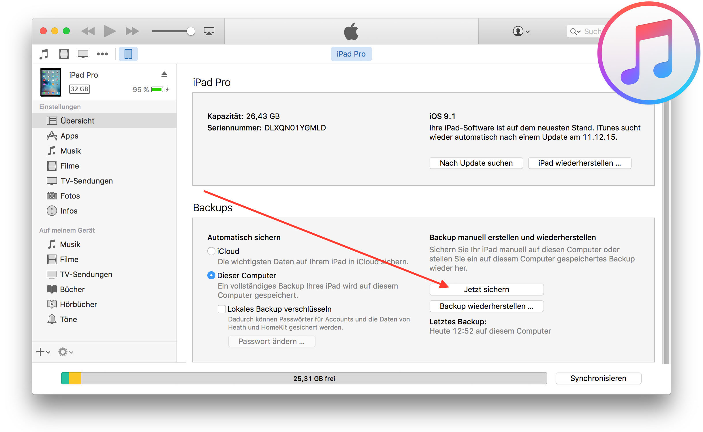Open Musik under Einstellungen
Image resolution: width=703 pixels, height=432 pixels.
(x=105, y=151)
